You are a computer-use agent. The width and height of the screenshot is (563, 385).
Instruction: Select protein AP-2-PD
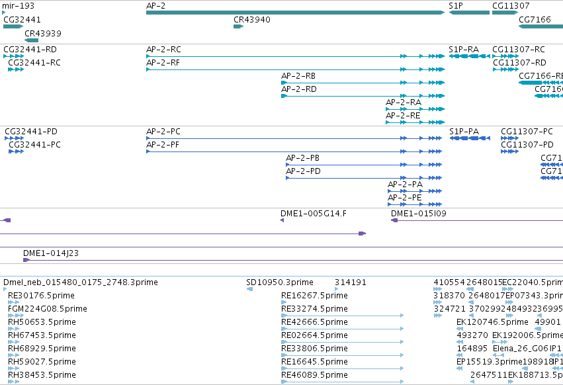pos(364,178)
